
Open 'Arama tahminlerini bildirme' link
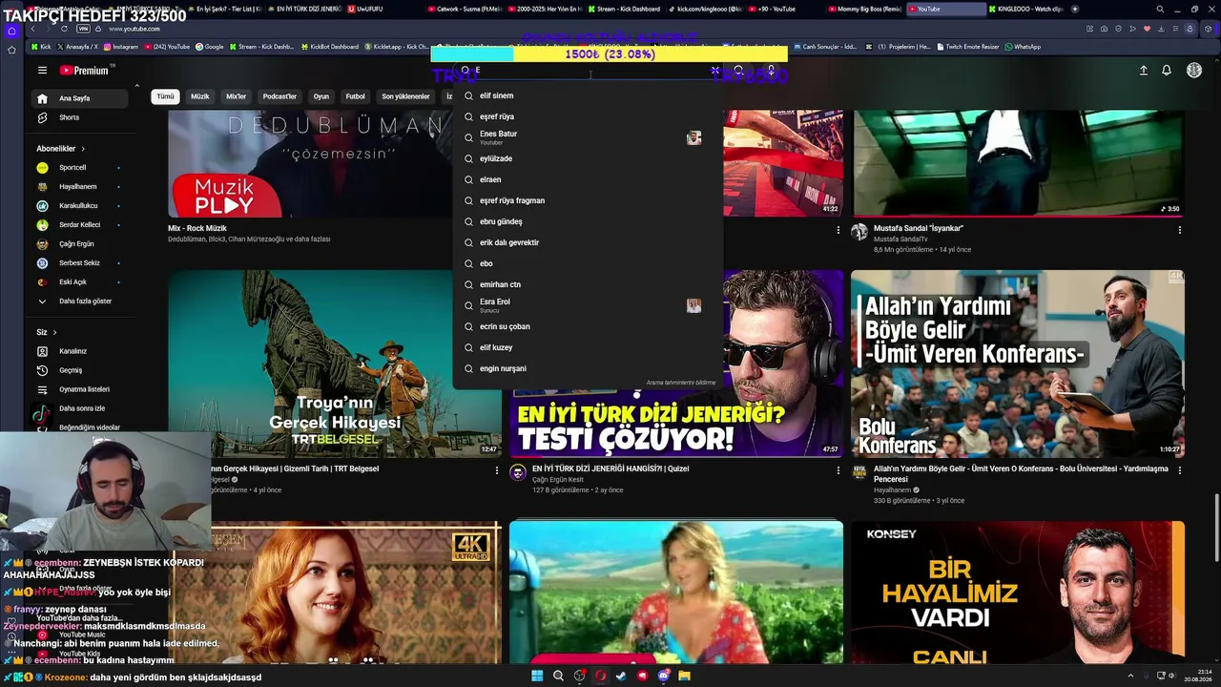[681, 383]
